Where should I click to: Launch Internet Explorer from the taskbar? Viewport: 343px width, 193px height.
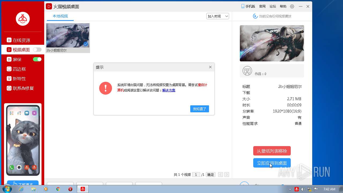(21, 189)
